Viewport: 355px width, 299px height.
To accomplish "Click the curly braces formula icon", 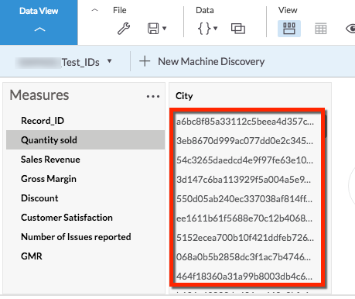I will click(x=204, y=29).
